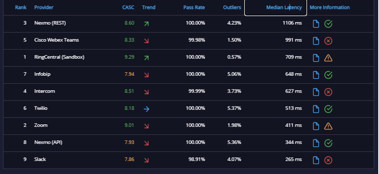
Task: Click the CASC score 7.86
Action: coord(129,159)
